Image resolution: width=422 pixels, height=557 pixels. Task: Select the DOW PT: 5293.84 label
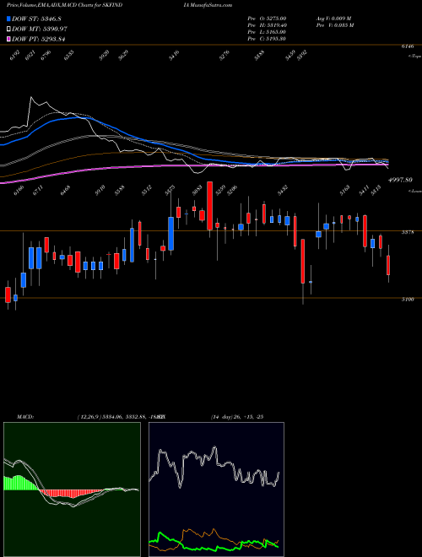tap(39, 39)
